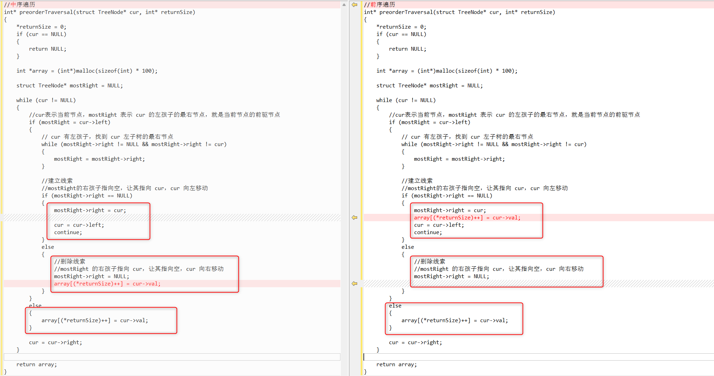Click the non-highlighted array[(*returnSize)++] line in right pane
This screenshot has width=714, height=376.
[x=455, y=320]
